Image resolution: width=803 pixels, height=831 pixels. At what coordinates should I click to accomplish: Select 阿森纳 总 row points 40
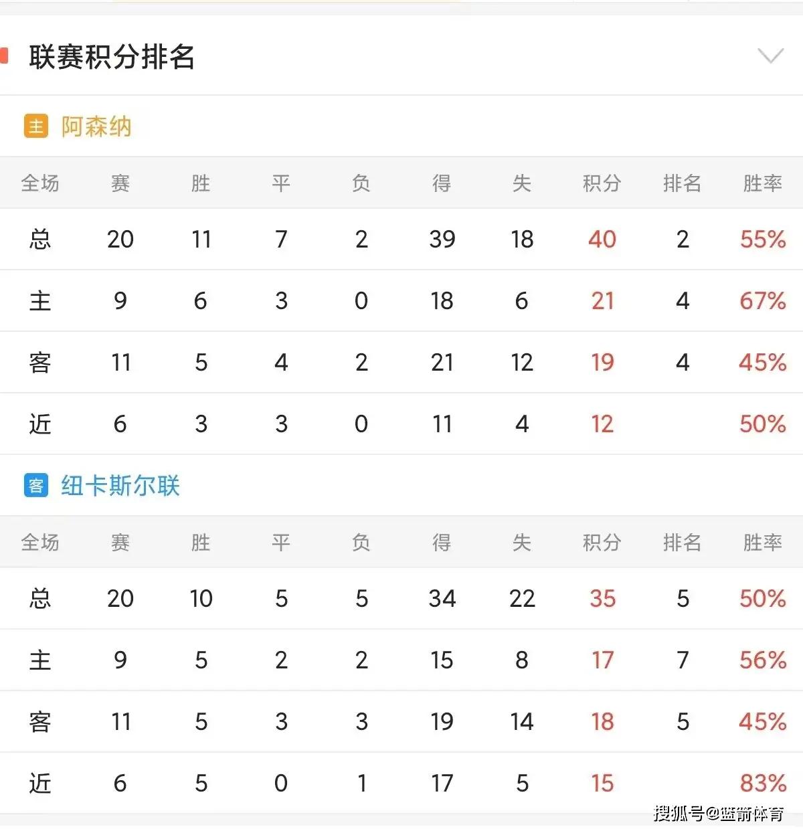(x=602, y=239)
